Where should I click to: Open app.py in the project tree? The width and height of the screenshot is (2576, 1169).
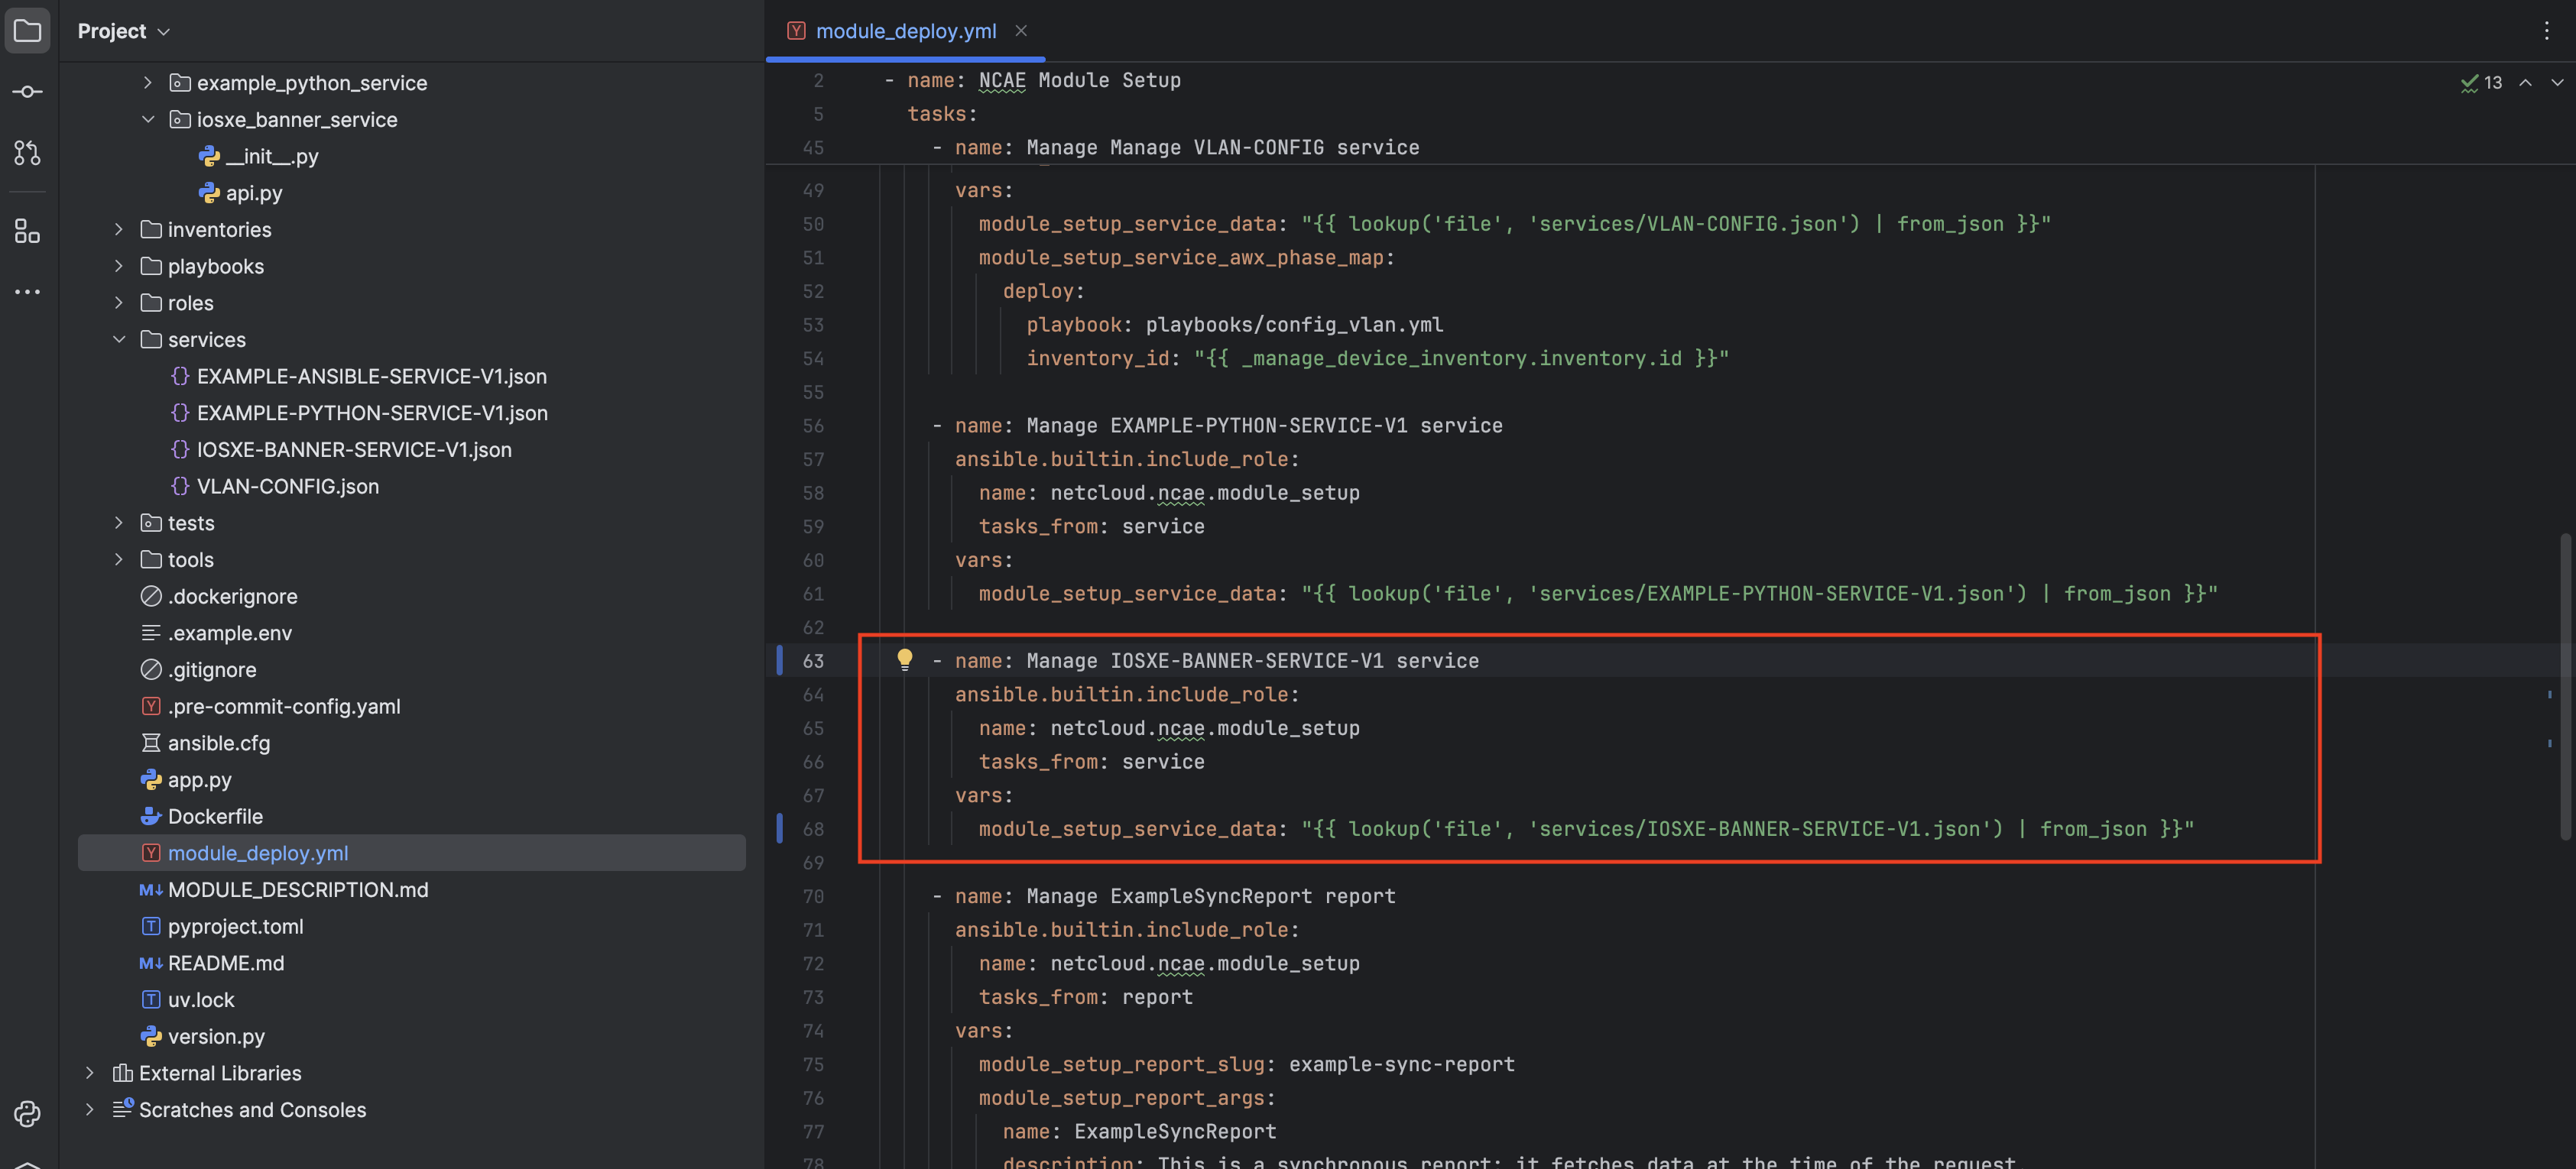coord(199,780)
